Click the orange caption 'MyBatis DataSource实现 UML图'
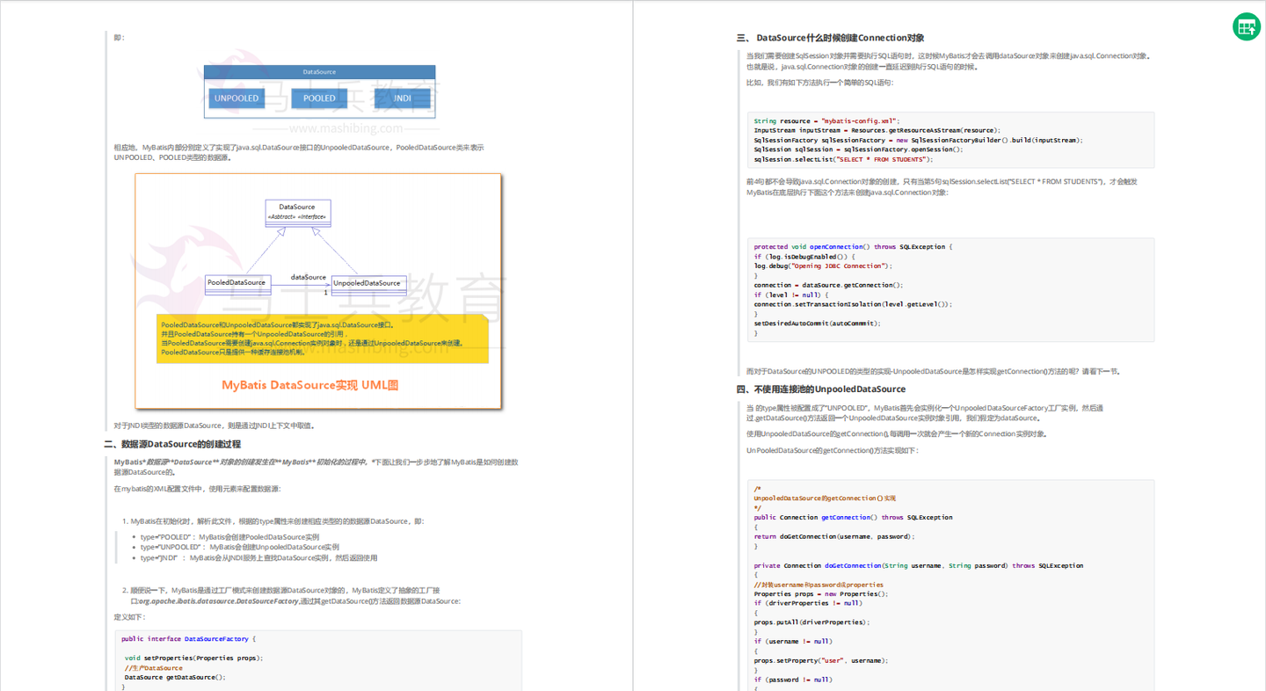Viewport: 1266px width, 691px height. tap(310, 385)
